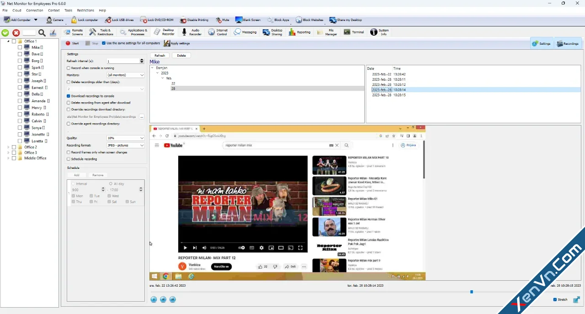
Task: Click Lock DVD/CD-ROM icon
Action: [x=144, y=20]
